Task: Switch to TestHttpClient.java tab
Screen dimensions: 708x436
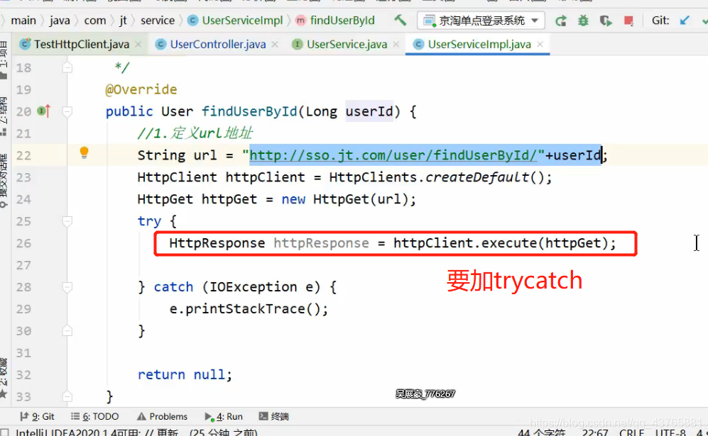Action: (75, 44)
